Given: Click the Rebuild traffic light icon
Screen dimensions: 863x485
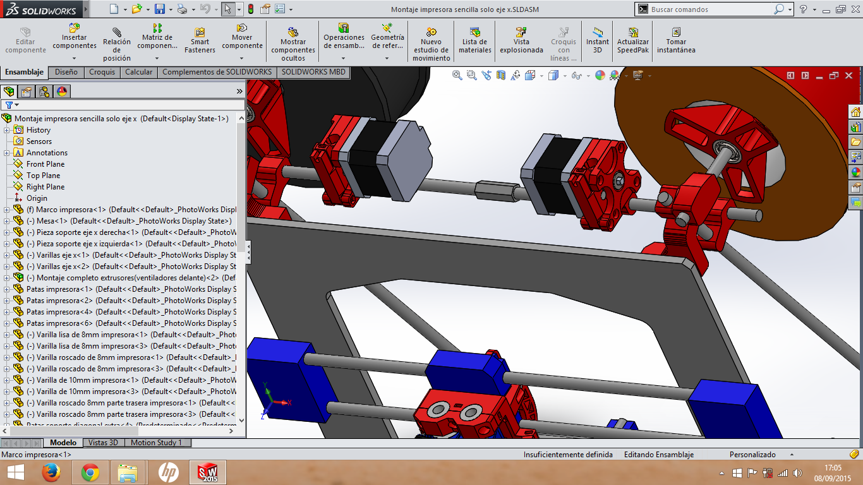Looking at the screenshot, I should (x=250, y=9).
